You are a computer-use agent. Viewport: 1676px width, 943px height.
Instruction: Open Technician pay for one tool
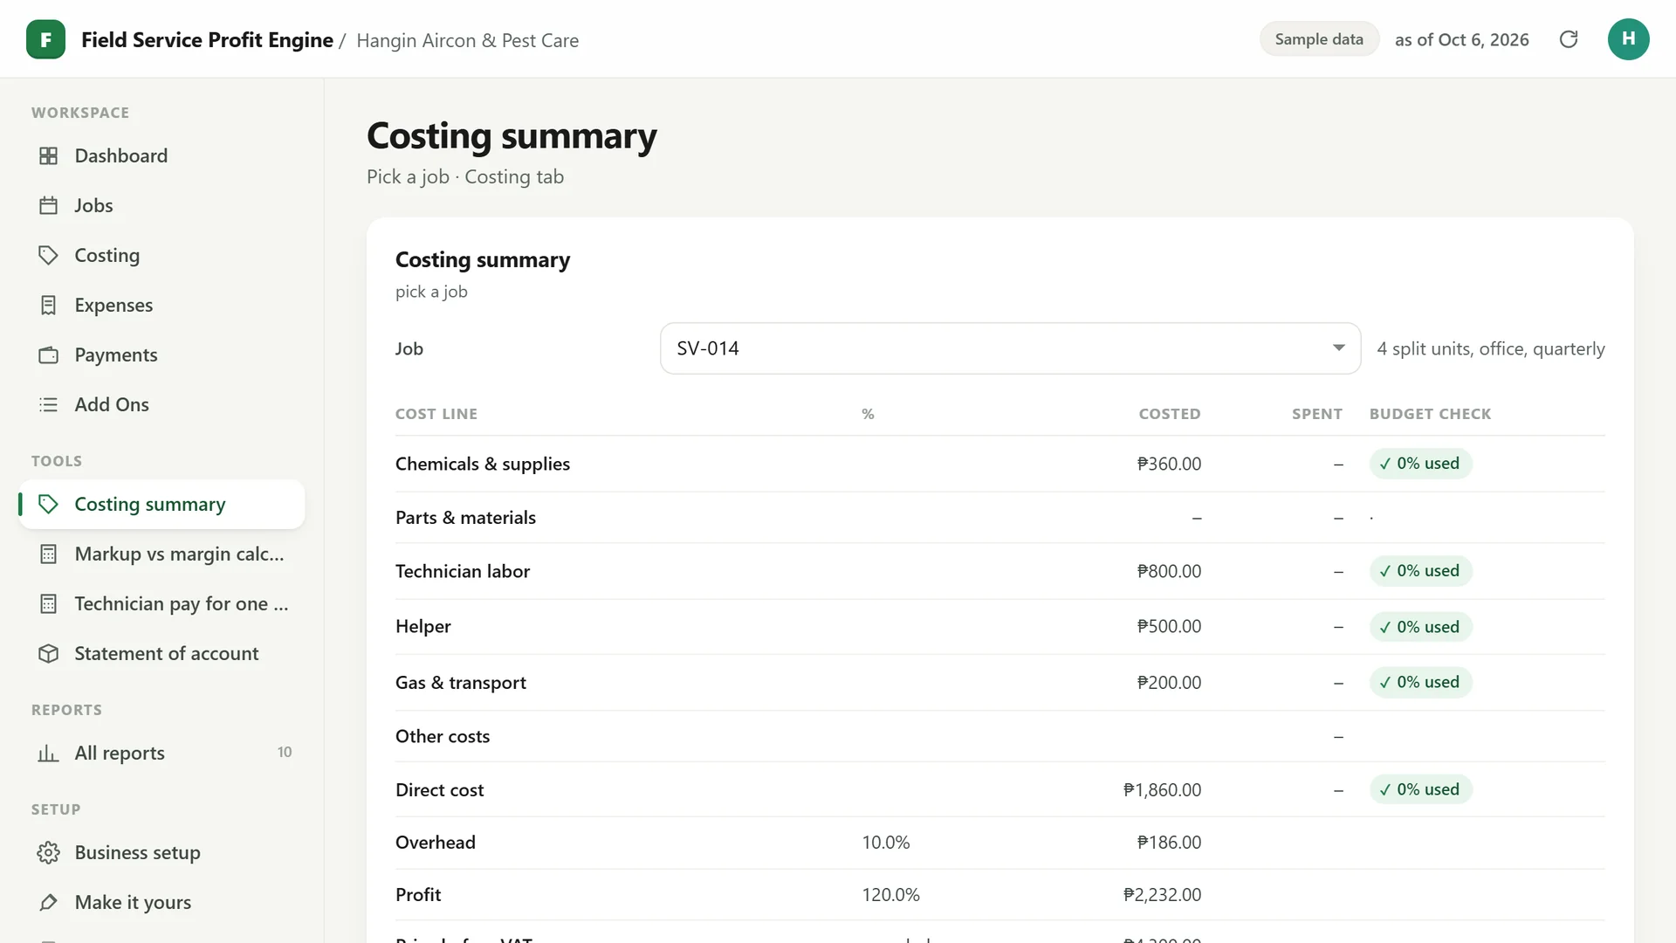tap(161, 603)
